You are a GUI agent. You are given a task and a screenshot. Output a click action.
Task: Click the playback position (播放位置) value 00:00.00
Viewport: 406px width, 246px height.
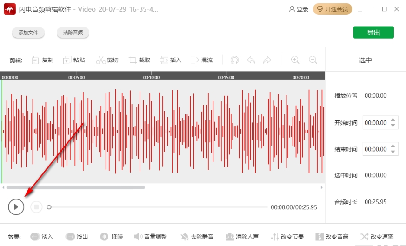(375, 95)
